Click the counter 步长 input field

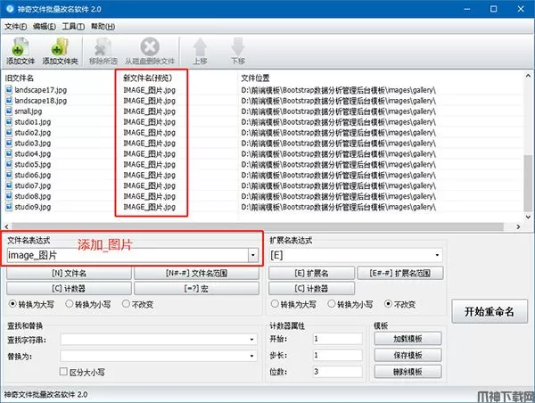pos(337,355)
